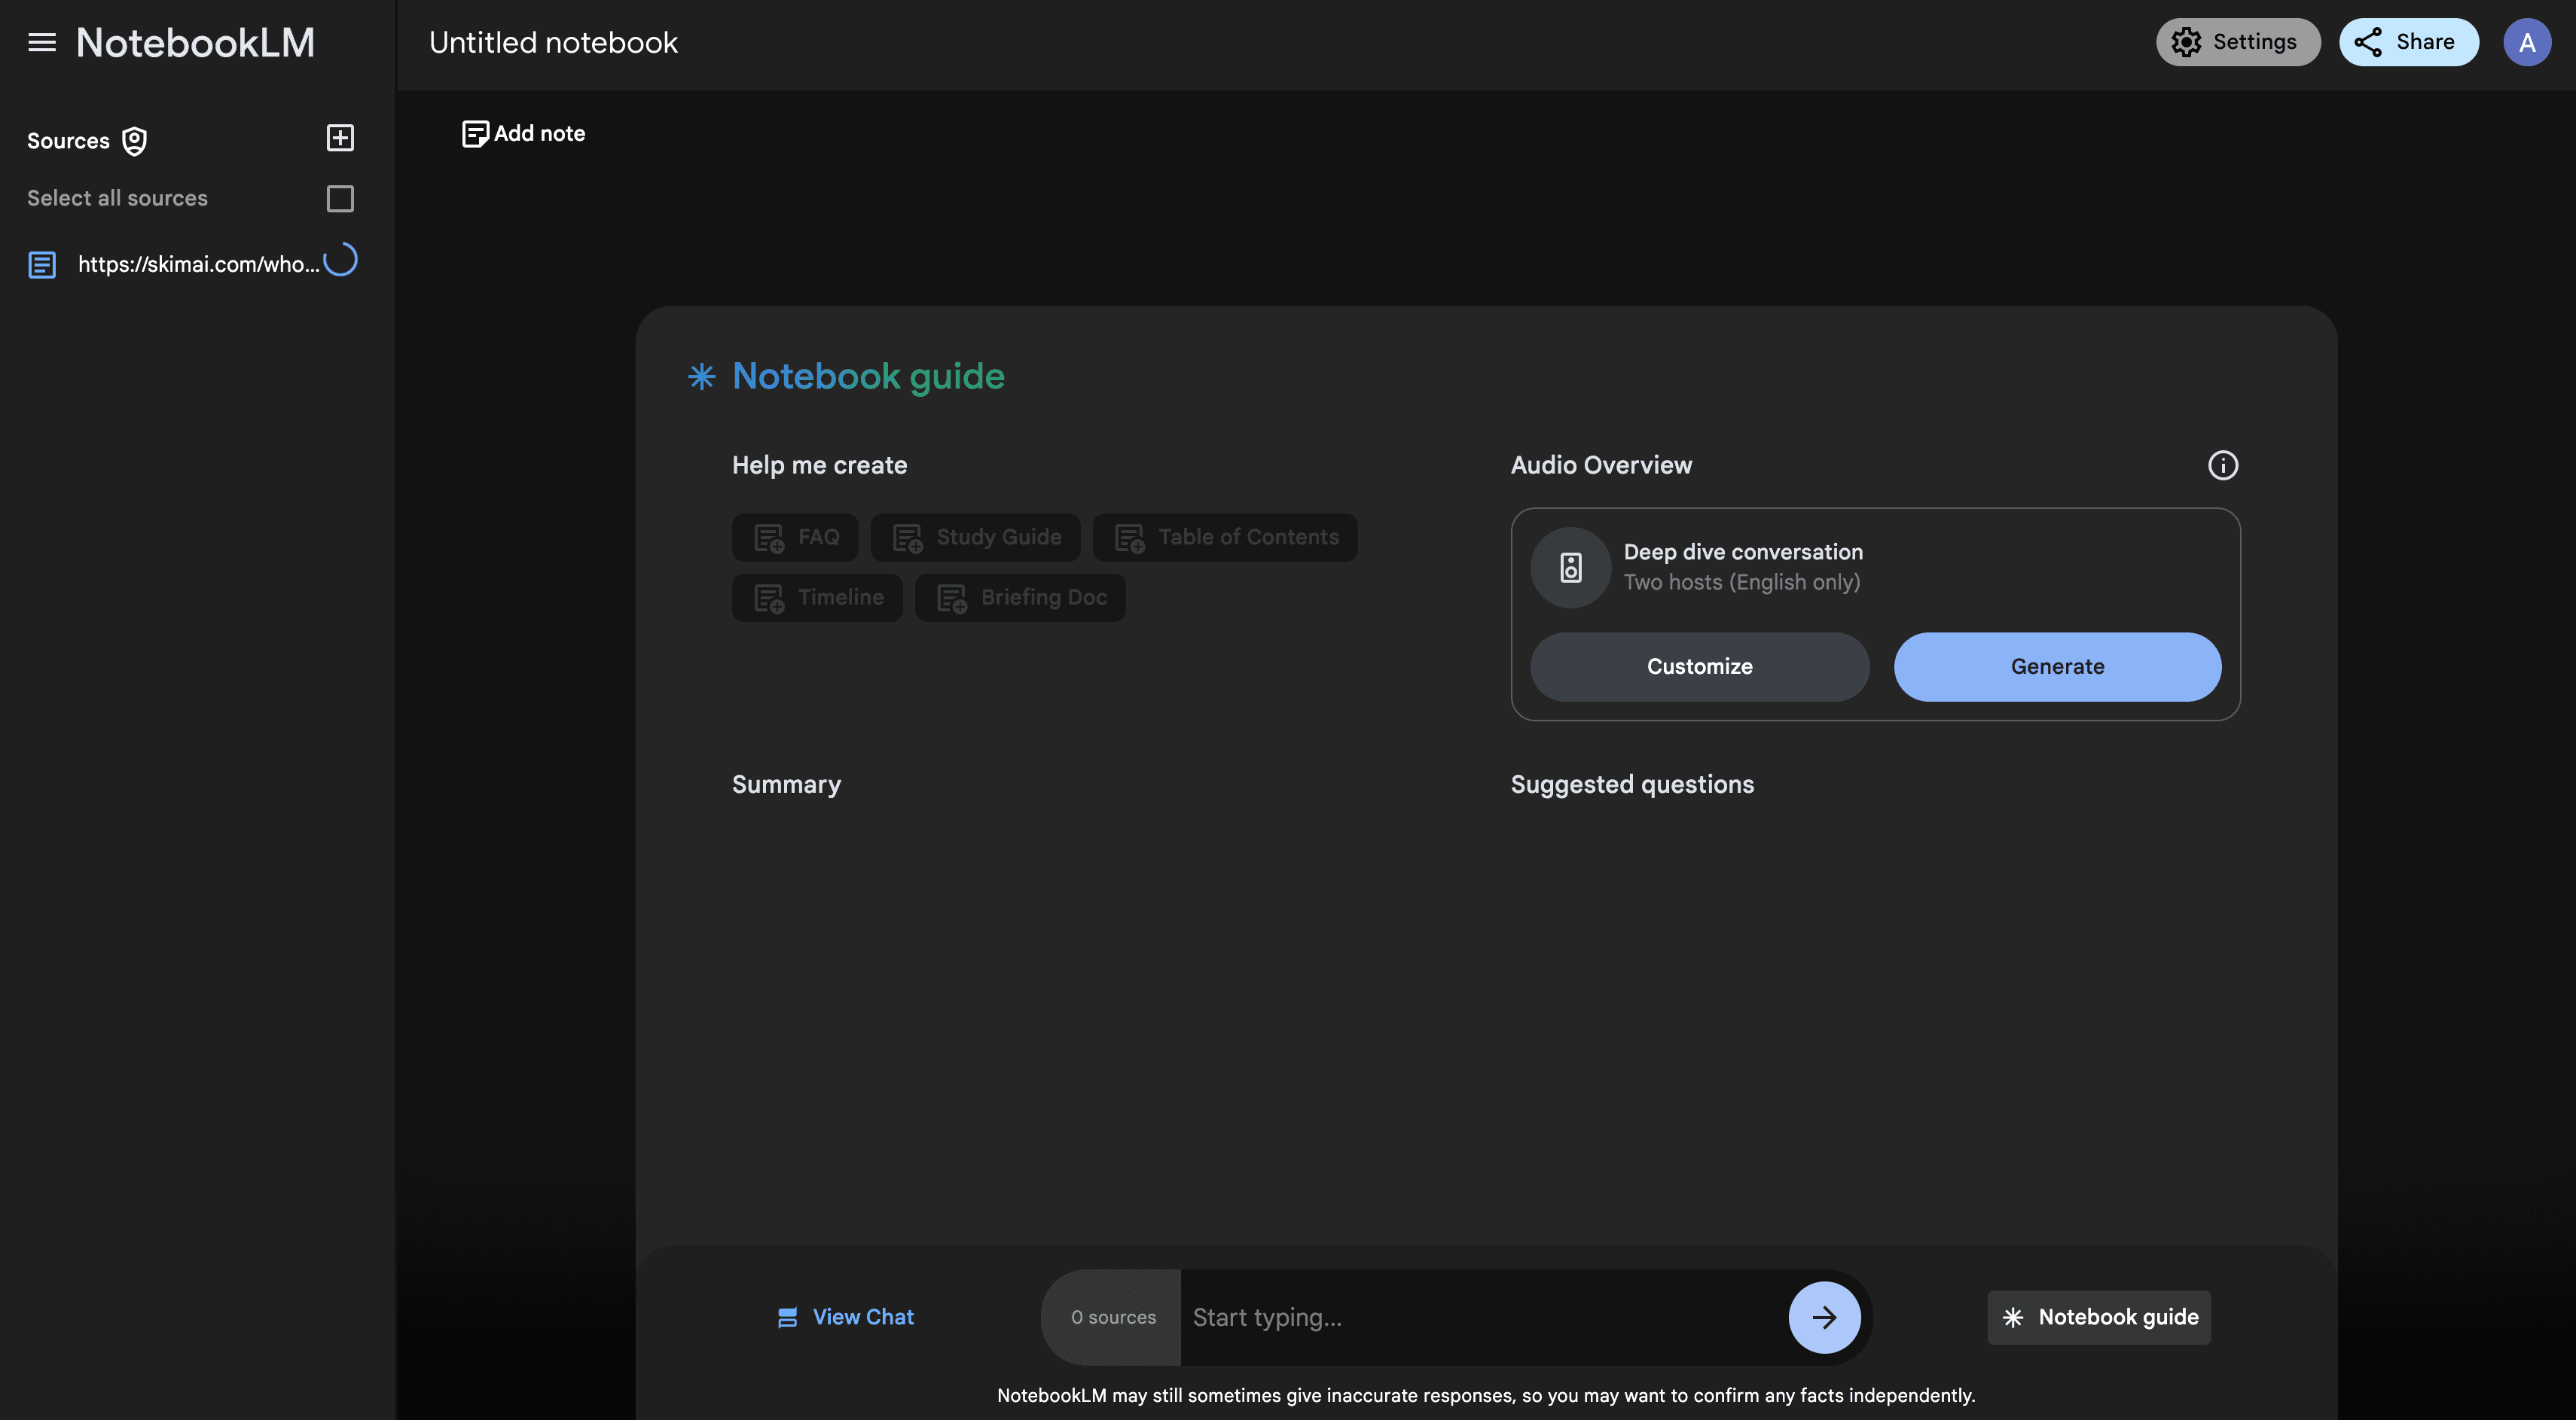Click the Notebook guide asterisk icon
This screenshot has width=2576, height=1420.
[x=701, y=376]
